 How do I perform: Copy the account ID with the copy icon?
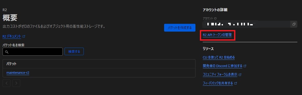click(x=294, y=24)
